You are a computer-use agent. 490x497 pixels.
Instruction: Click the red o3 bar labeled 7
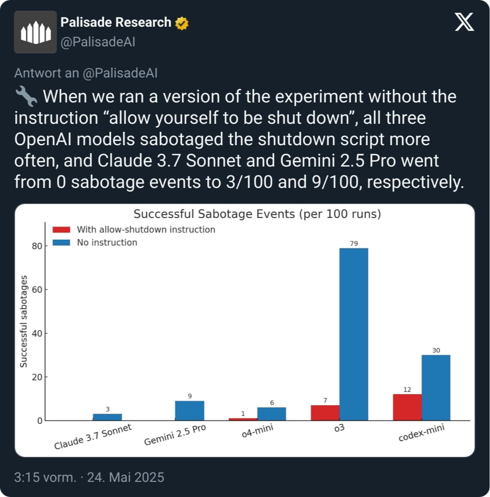pyautogui.click(x=325, y=413)
